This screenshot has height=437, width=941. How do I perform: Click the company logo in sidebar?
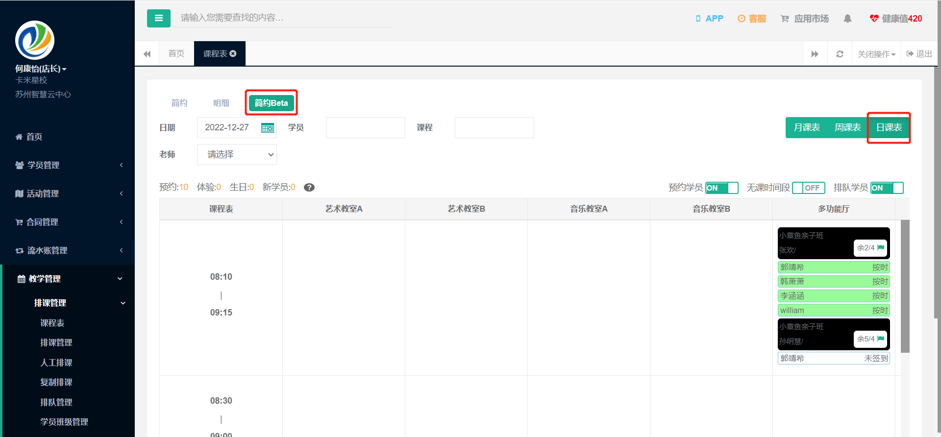coord(35,40)
